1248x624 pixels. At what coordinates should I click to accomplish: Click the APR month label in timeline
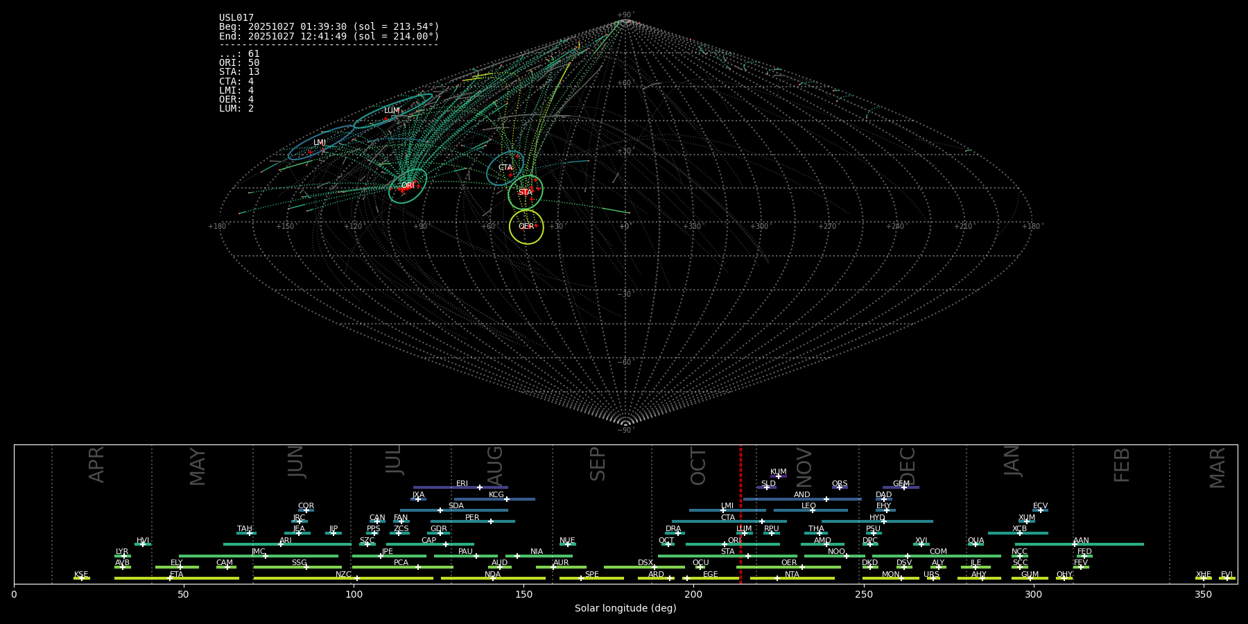(x=96, y=465)
